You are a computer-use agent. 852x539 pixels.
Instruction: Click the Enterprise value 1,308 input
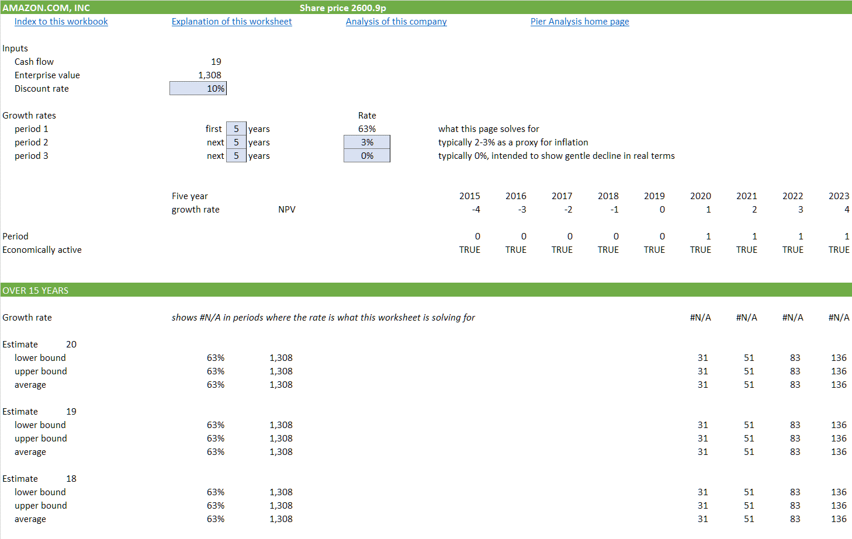click(x=210, y=75)
